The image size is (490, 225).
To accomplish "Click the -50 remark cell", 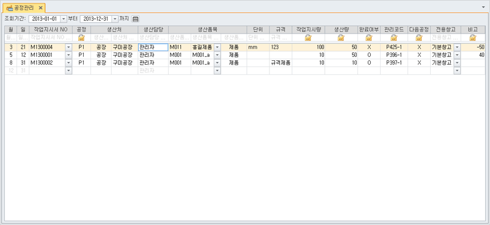I will [x=473, y=48].
